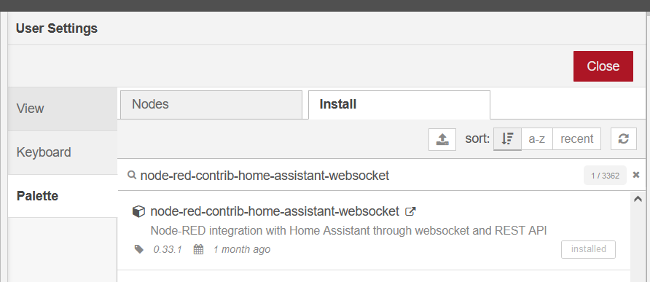
Task: Clear the search field with the x icon
Action: [636, 175]
